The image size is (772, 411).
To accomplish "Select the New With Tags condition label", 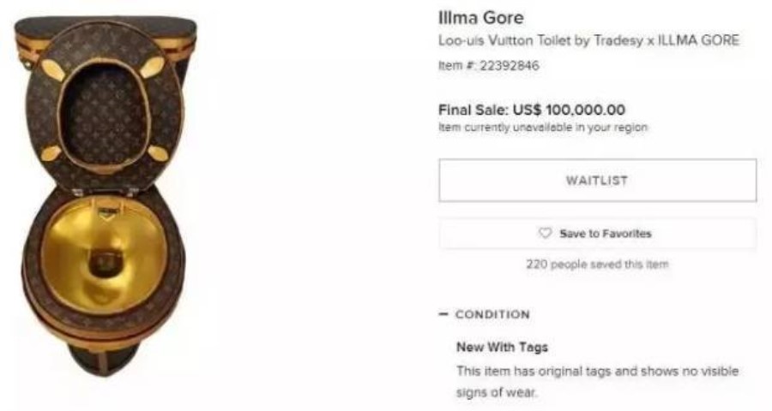I will tap(502, 347).
